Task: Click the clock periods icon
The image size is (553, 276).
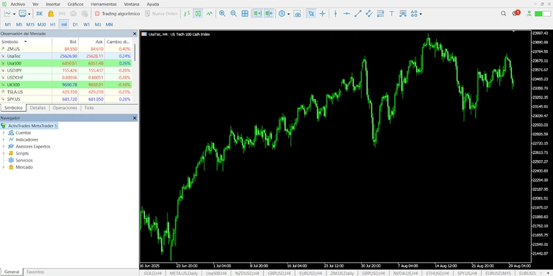Action: [282, 14]
